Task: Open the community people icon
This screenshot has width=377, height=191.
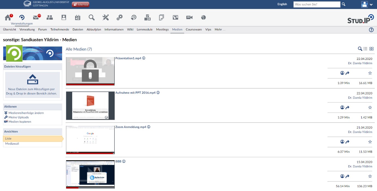Action: coord(50,18)
